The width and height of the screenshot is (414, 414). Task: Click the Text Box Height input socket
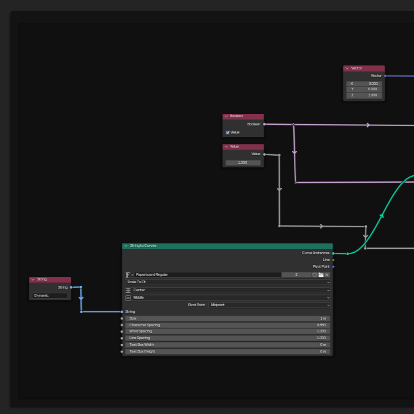[122, 352]
